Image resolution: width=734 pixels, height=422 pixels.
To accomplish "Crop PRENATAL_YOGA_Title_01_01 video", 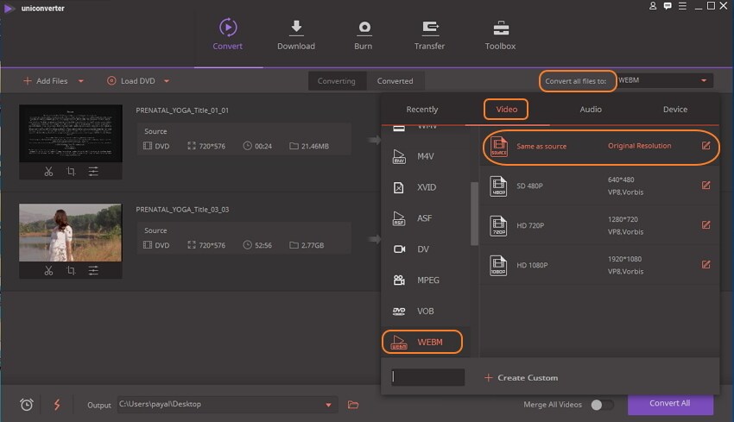I will [x=71, y=171].
